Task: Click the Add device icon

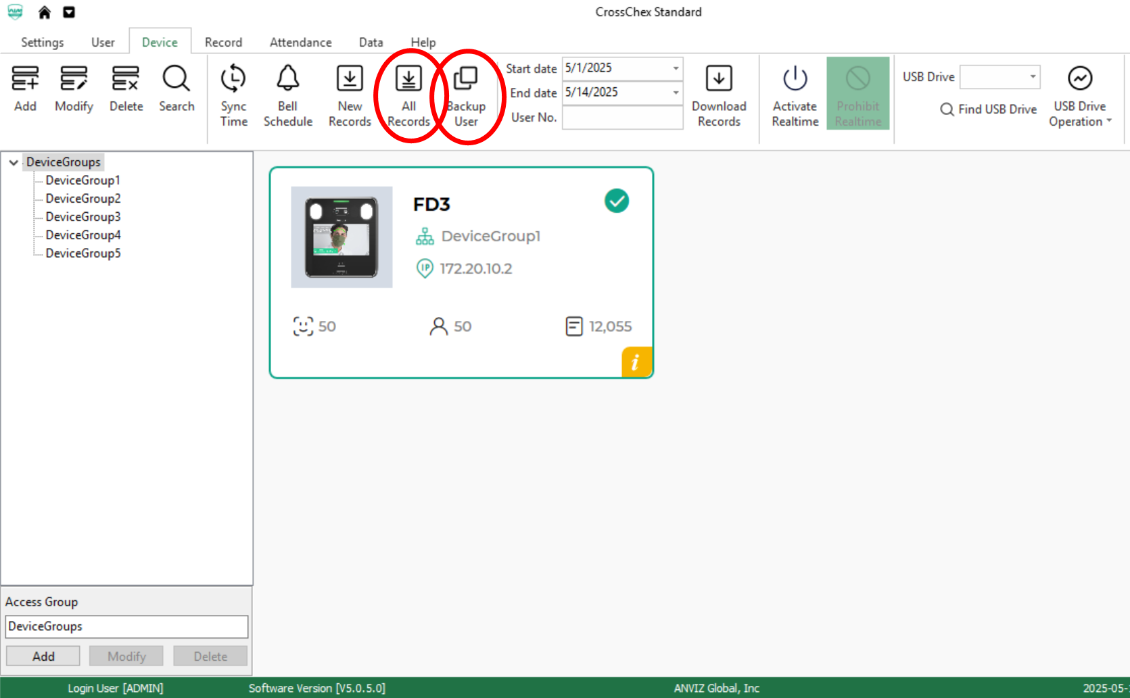Action: click(25, 78)
